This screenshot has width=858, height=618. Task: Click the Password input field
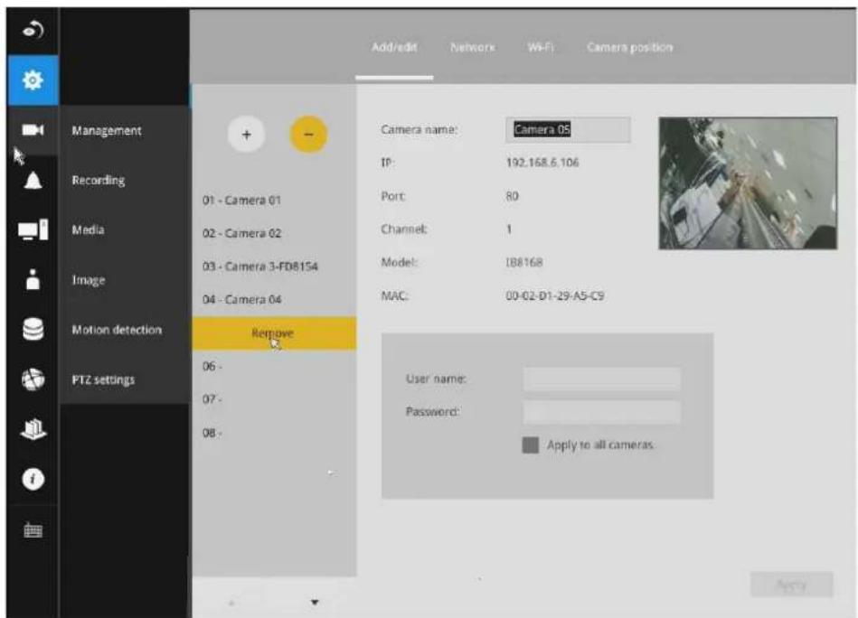point(602,412)
